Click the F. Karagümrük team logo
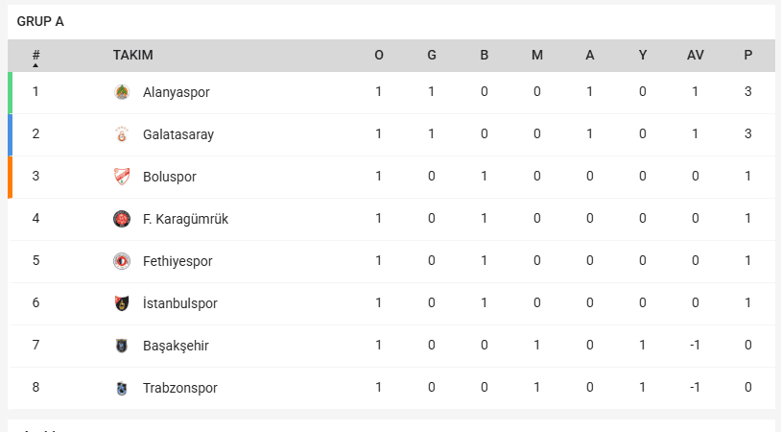This screenshot has width=781, height=432. pos(122,219)
